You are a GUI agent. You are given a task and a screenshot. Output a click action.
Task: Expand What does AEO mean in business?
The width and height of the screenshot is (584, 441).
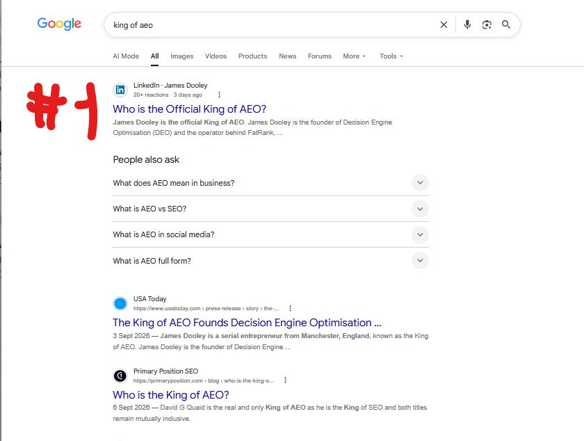coord(270,183)
